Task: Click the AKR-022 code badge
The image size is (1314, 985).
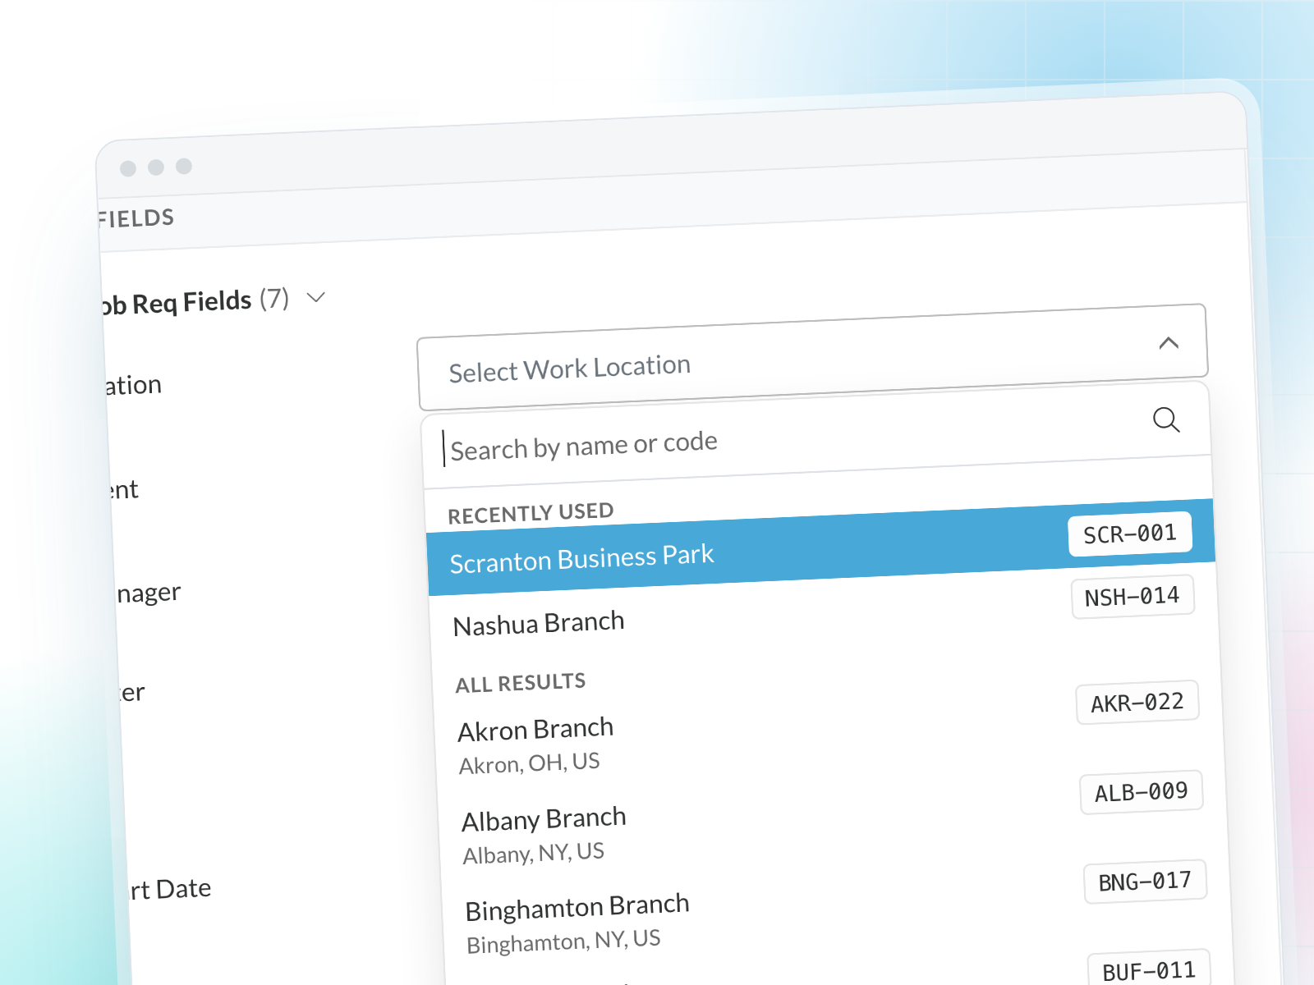Action: coord(1137,703)
